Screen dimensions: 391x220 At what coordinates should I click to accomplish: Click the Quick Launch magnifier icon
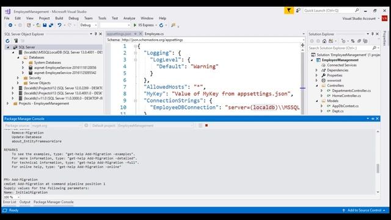point(357,10)
